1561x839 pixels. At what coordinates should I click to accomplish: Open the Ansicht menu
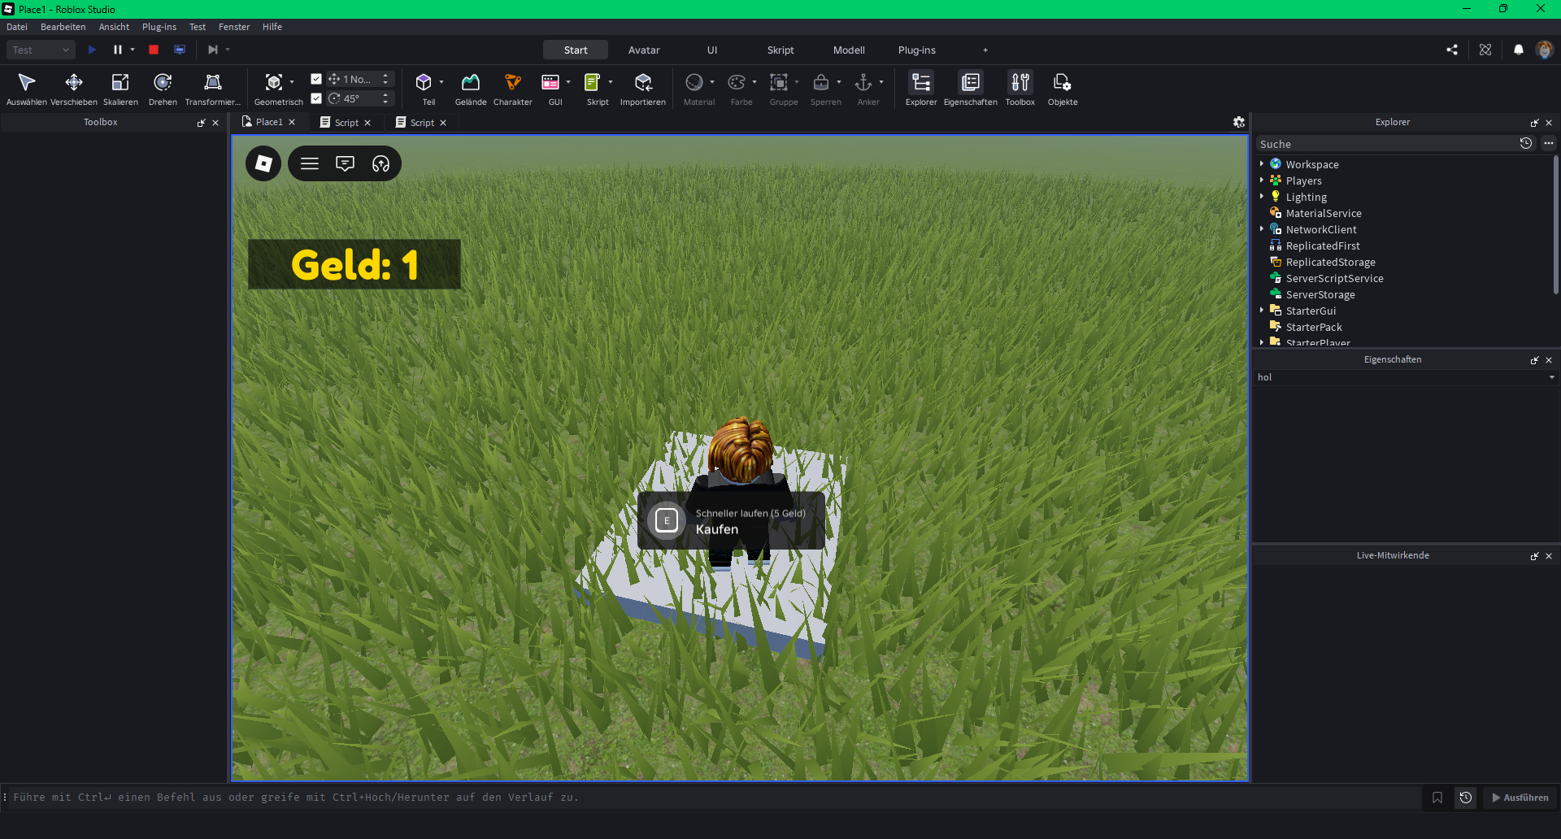pos(114,27)
